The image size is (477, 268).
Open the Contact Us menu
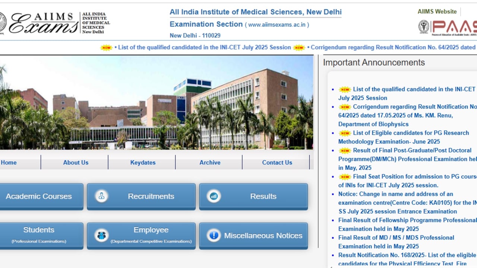click(x=277, y=162)
